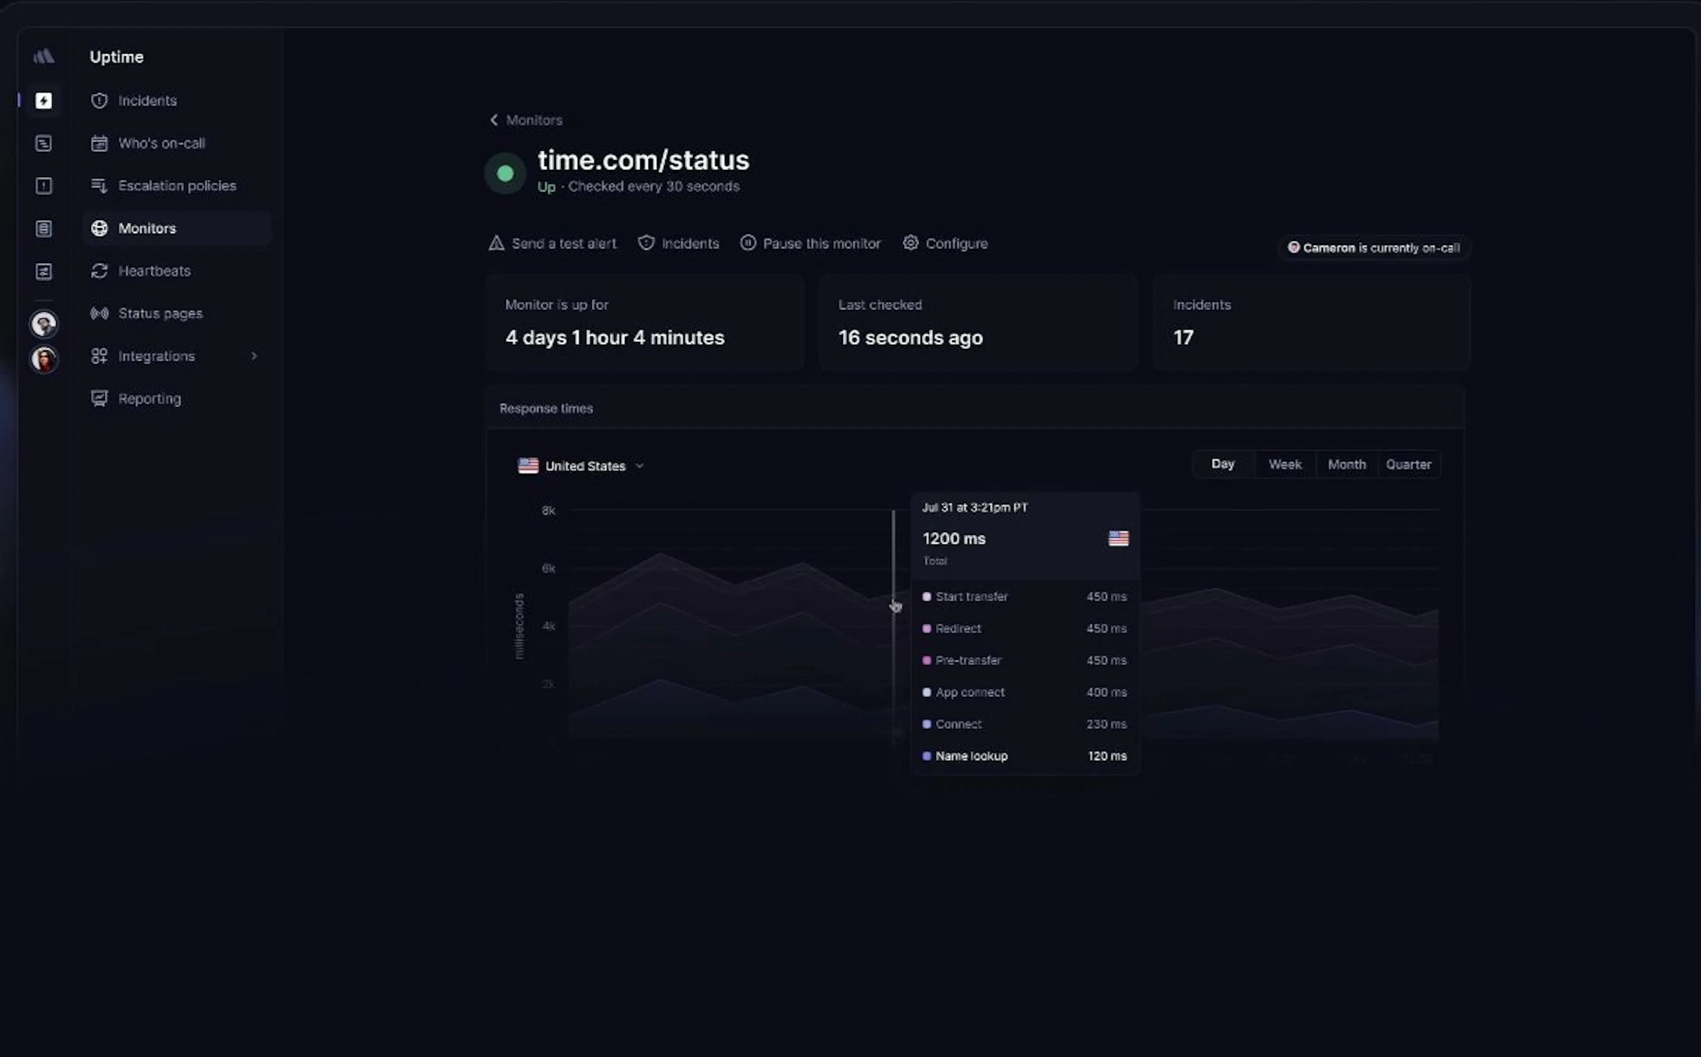Click the US flag in tooltip
1701x1057 pixels.
[x=1118, y=539]
